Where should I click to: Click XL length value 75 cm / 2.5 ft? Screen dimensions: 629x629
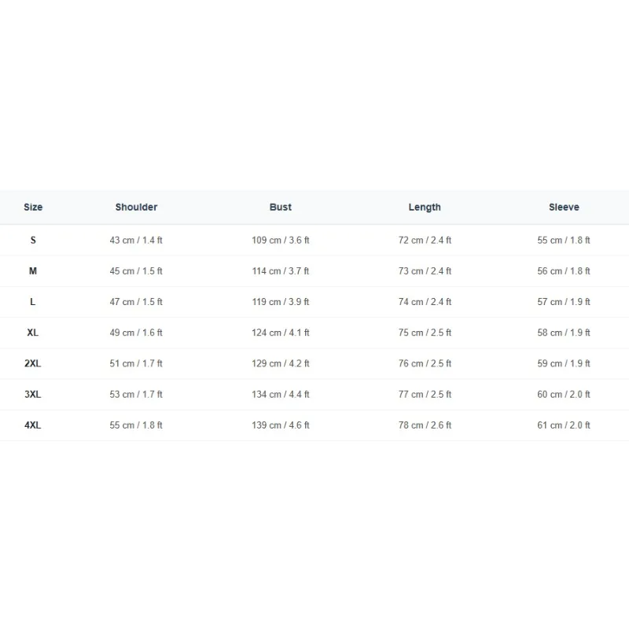click(x=425, y=333)
